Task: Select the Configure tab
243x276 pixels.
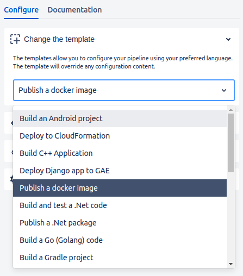Action: pyautogui.click(x=21, y=10)
